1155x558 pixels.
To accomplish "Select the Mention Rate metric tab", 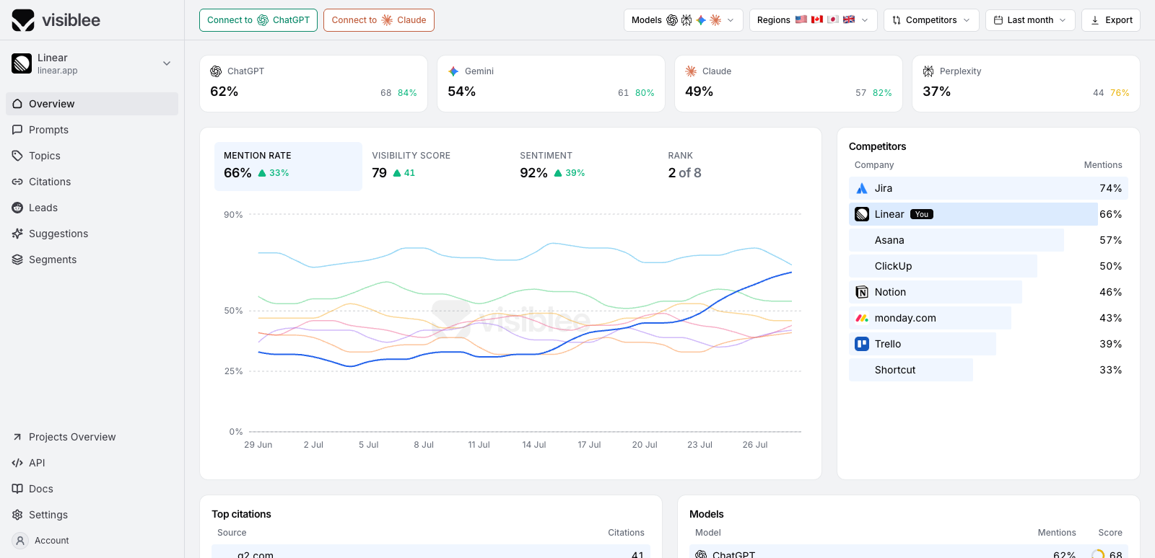I will point(288,166).
